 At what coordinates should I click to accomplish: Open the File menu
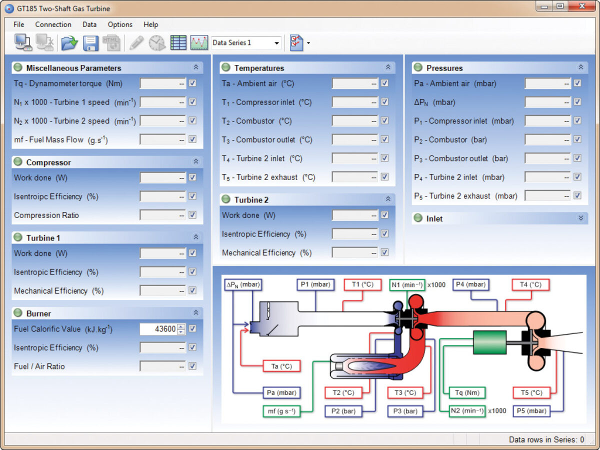19,24
